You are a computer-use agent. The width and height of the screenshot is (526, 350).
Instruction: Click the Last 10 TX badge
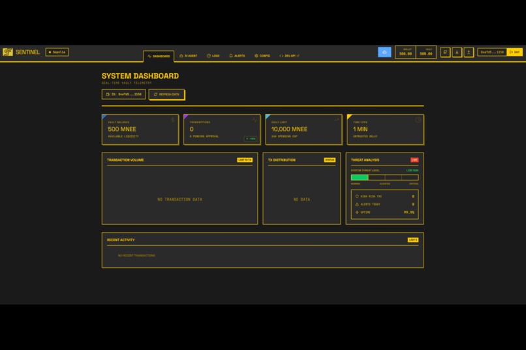click(x=245, y=160)
